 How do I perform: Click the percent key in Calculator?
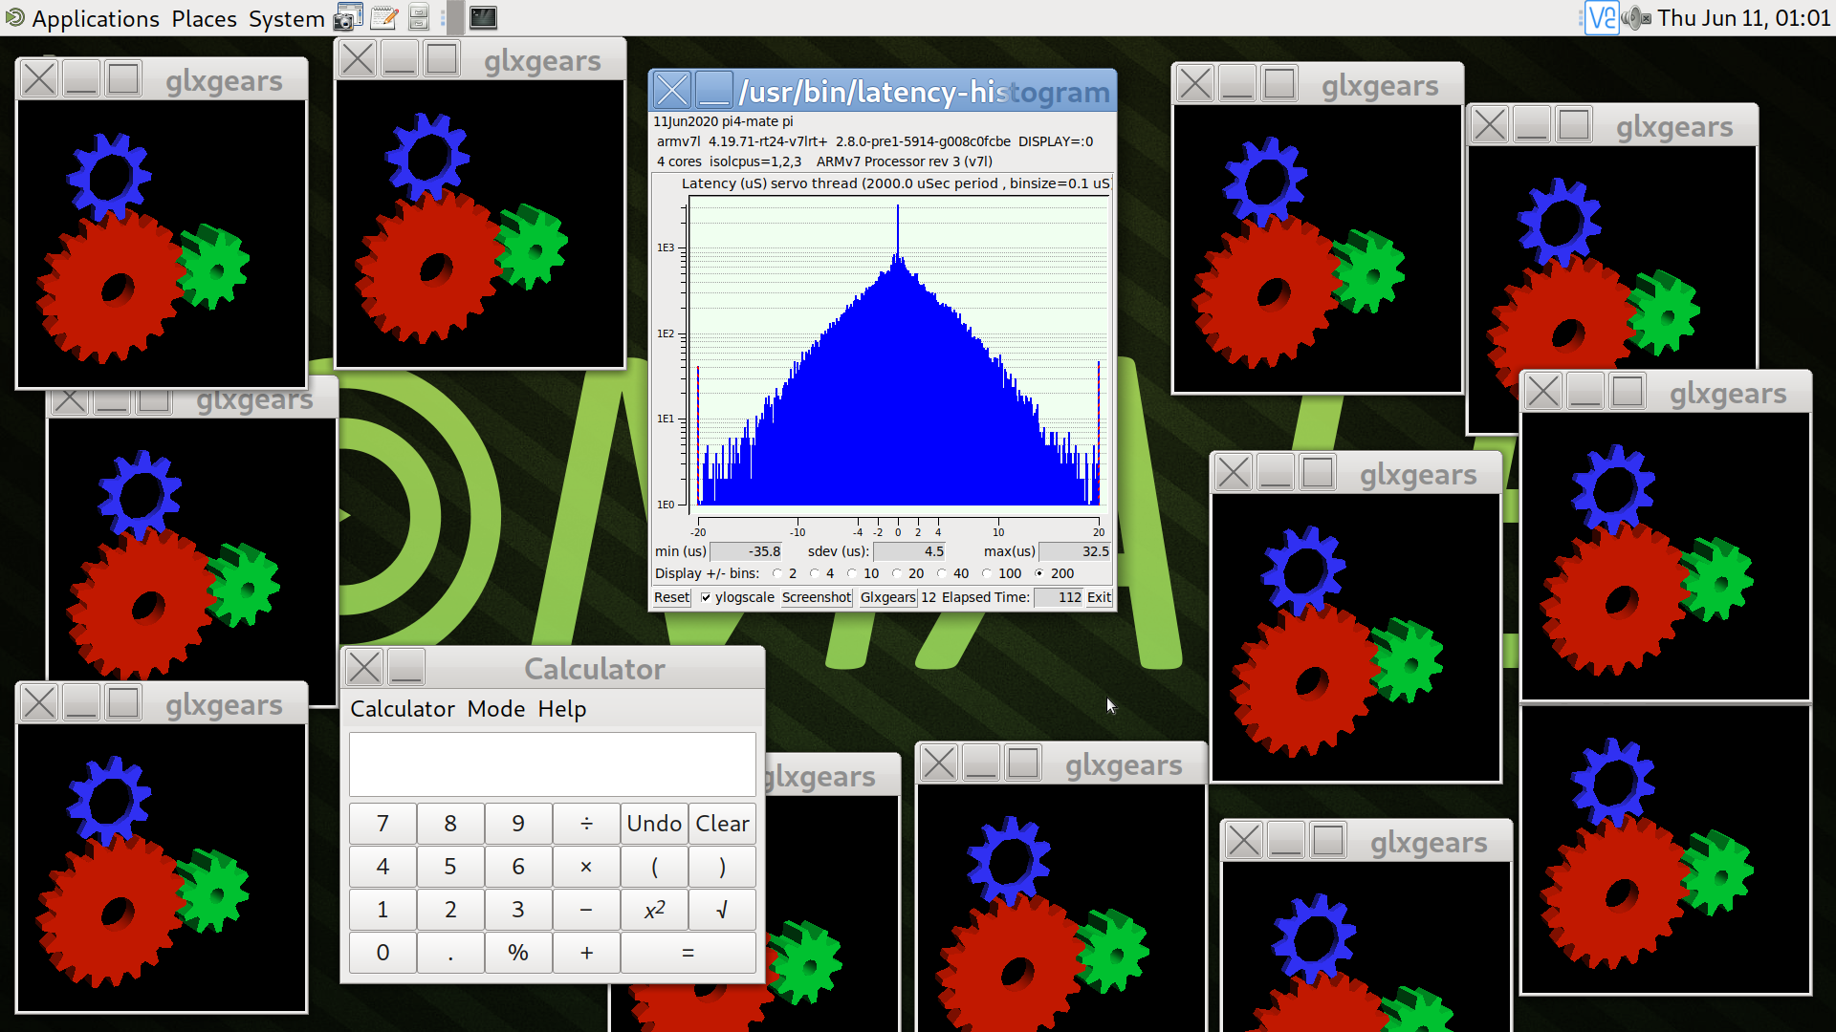pos(518,953)
